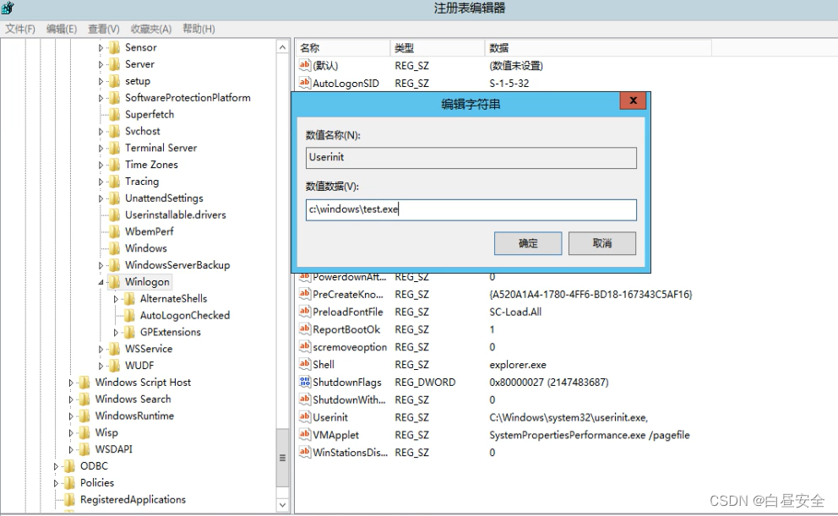838x516 pixels.
Task: Select the Userinstallable.drivers key
Action: point(176,215)
